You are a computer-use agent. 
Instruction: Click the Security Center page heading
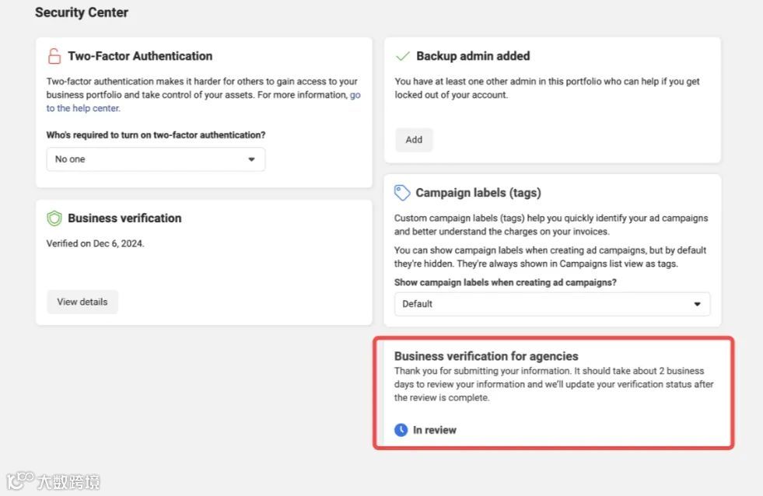82,12
